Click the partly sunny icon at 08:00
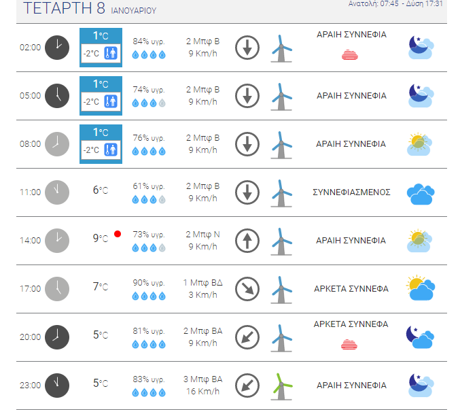The image size is (460, 410). [x=419, y=144]
